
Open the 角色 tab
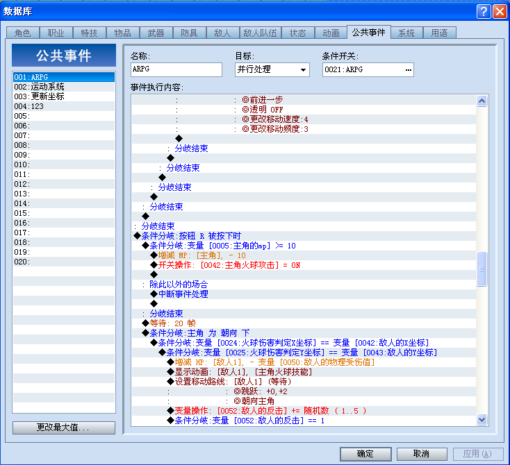(x=23, y=33)
